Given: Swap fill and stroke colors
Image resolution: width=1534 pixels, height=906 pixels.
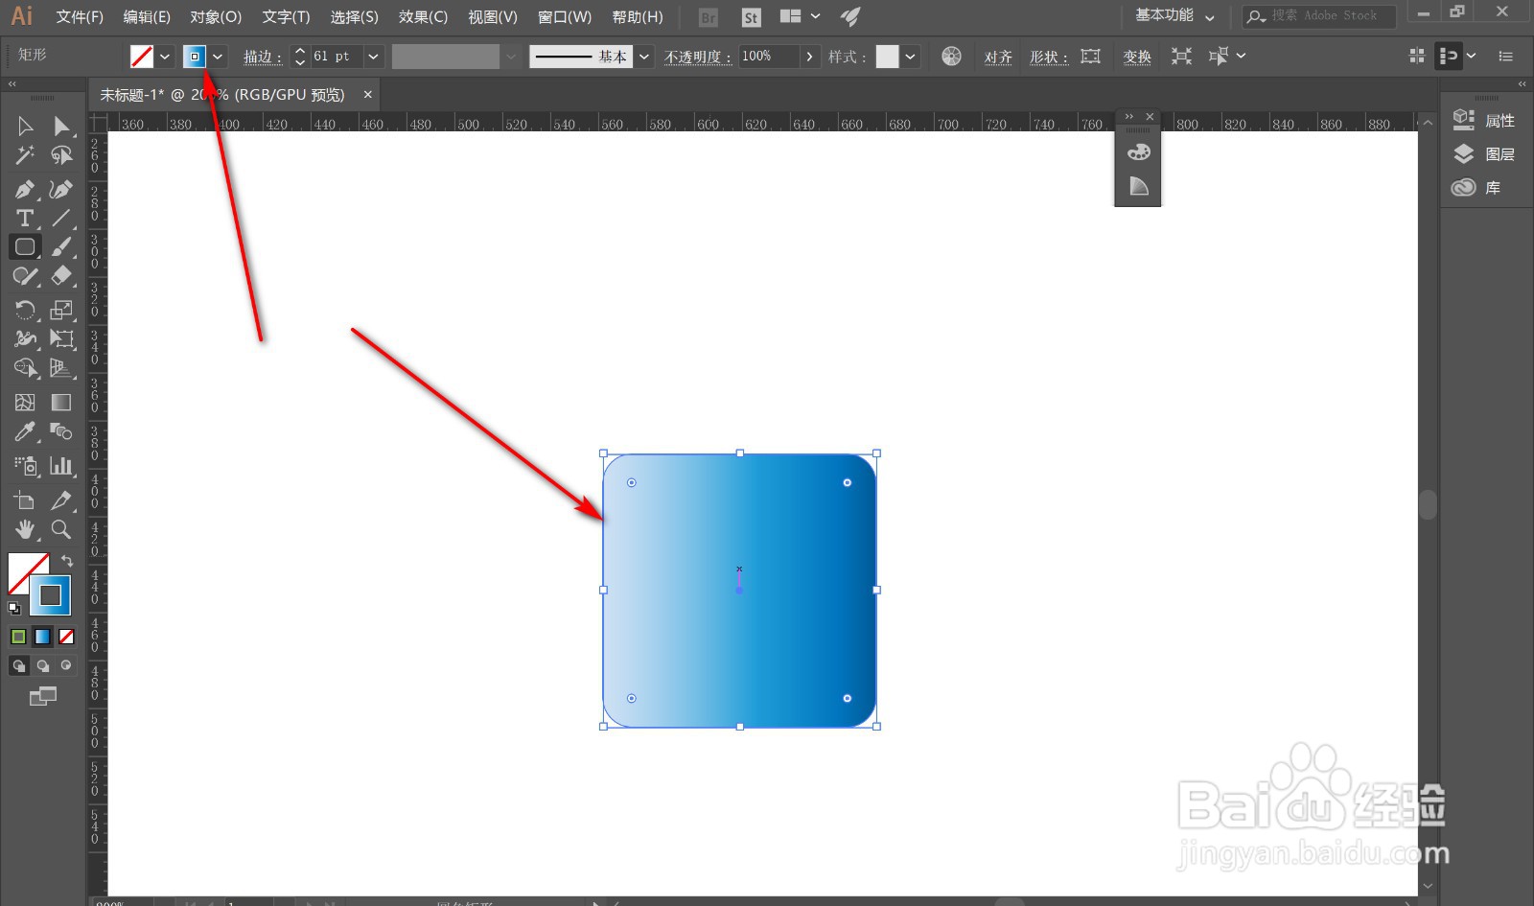Looking at the screenshot, I should pos(67,560).
